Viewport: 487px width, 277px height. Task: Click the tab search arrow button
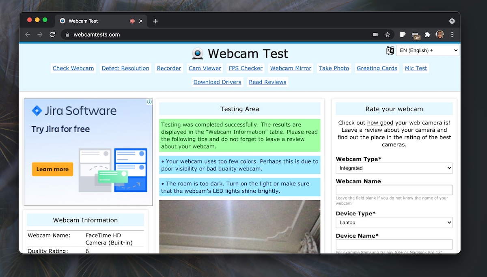point(452,21)
